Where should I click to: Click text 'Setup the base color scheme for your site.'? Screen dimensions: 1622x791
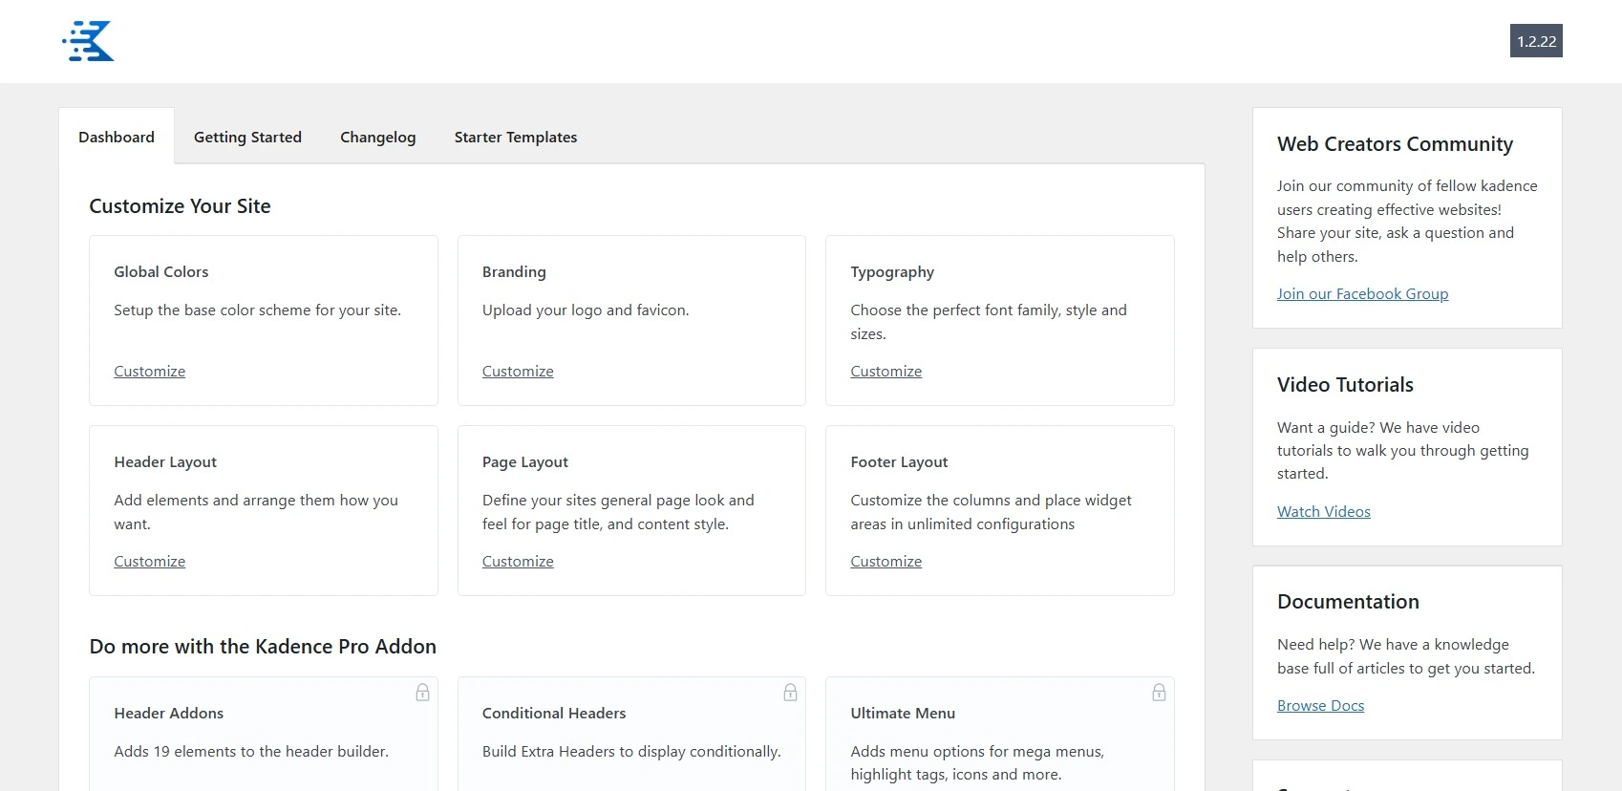(x=258, y=310)
